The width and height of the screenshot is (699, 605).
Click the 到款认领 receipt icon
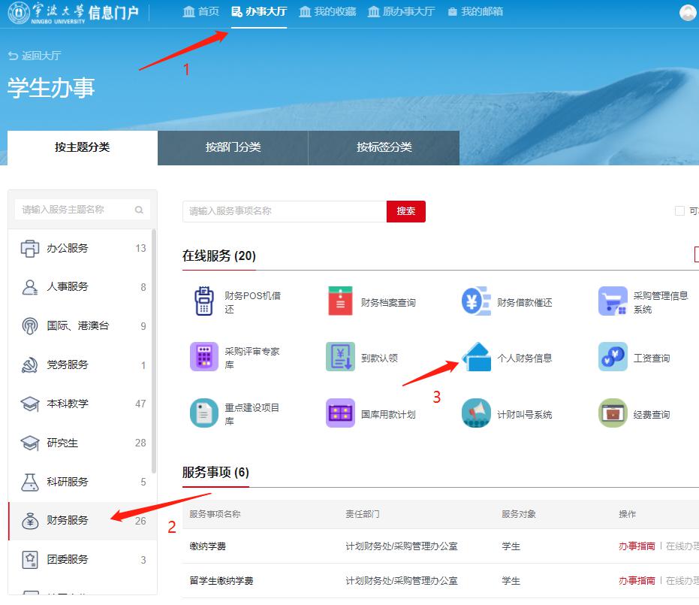coord(340,358)
